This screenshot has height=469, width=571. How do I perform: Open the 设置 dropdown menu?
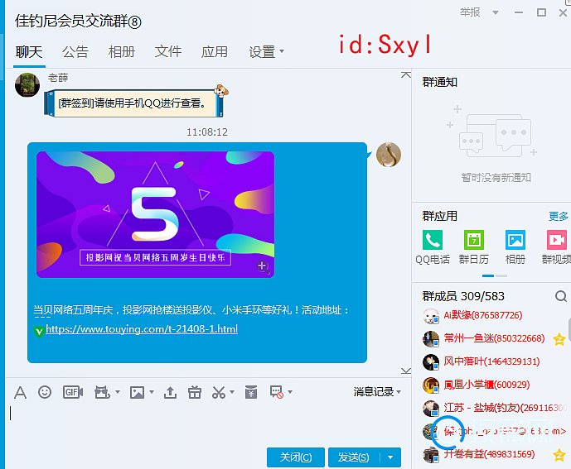coord(266,51)
